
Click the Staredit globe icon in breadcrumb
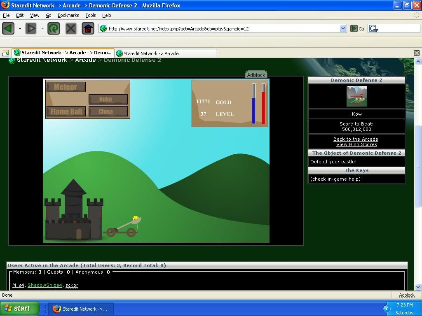12,60
